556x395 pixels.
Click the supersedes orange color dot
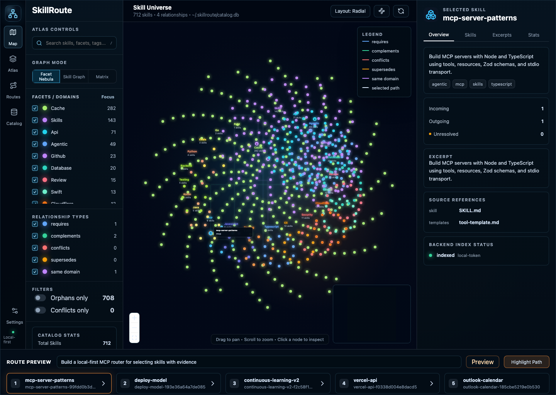coord(45,260)
